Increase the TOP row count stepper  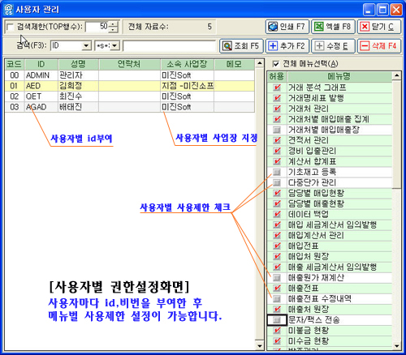point(113,24)
